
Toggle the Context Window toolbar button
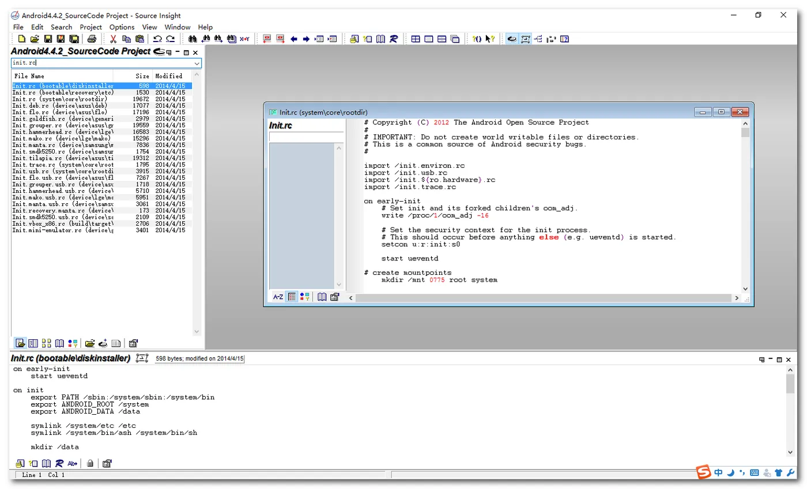tap(525, 39)
